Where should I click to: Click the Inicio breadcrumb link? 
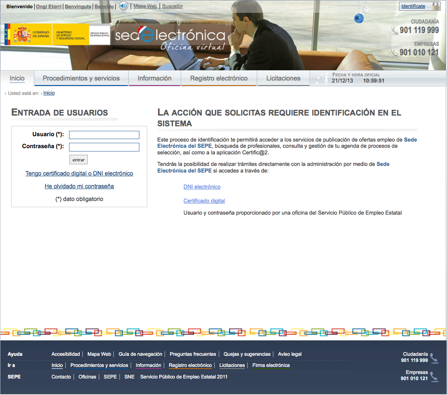click(49, 93)
